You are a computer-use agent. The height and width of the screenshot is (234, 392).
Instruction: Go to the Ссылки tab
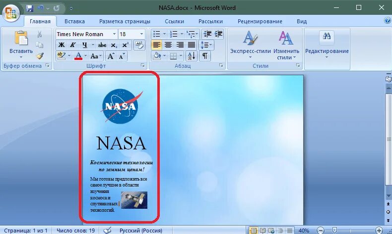[x=174, y=21]
